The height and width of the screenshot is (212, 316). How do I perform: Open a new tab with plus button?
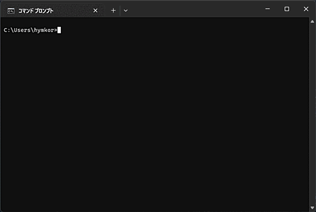[x=113, y=10]
